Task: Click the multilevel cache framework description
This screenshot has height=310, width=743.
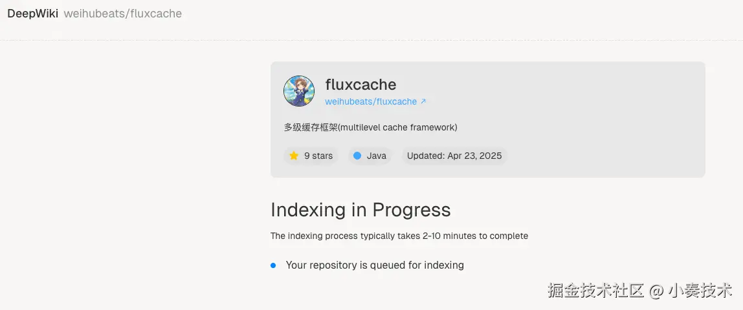Action: click(370, 127)
